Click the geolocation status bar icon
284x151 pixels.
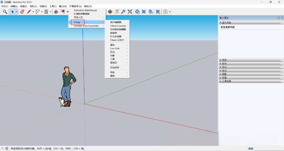[3, 148]
